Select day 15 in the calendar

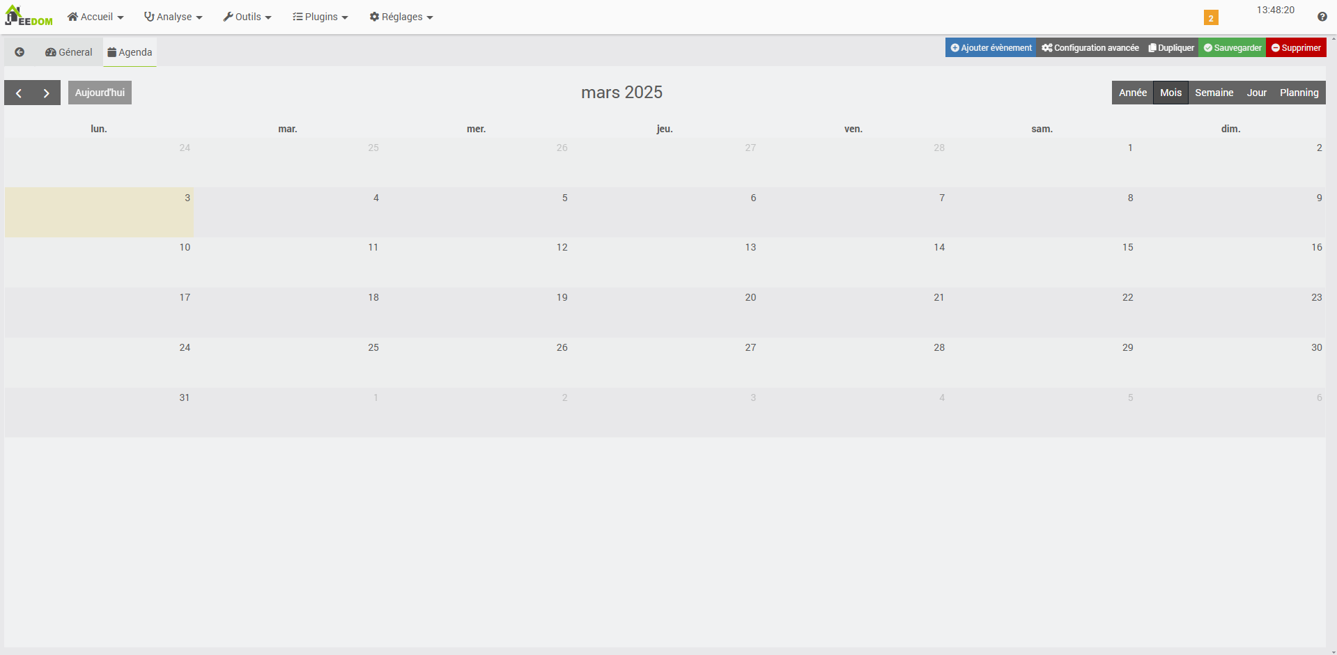[1042, 262]
